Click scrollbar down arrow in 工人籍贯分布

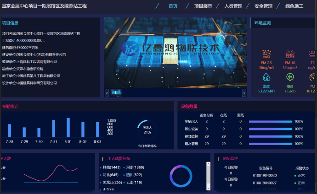[208, 189]
